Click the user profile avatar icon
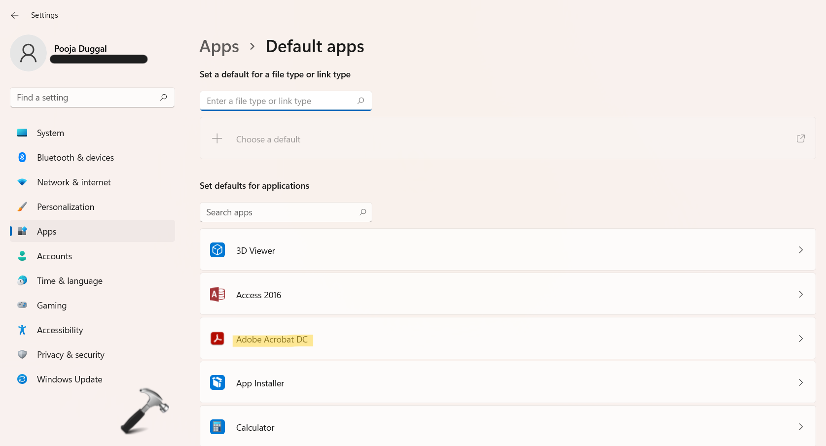The height and width of the screenshot is (446, 826). 28,53
